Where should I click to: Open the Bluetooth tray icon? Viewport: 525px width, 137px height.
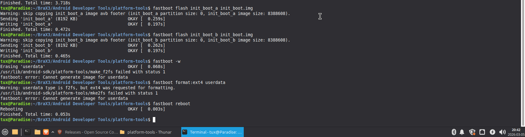click(454, 132)
